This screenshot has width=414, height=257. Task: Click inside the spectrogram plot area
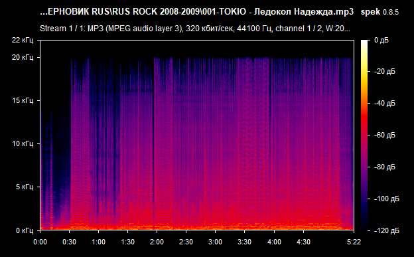click(x=197, y=135)
